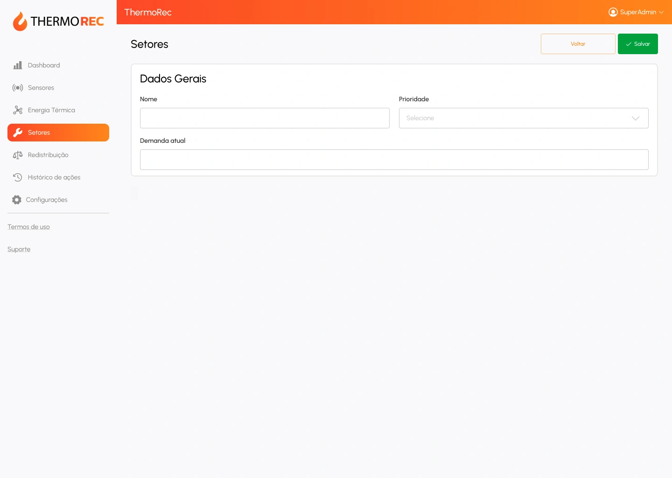The width and height of the screenshot is (672, 478).
Task: Click the Configurações gear icon
Action: point(17,200)
